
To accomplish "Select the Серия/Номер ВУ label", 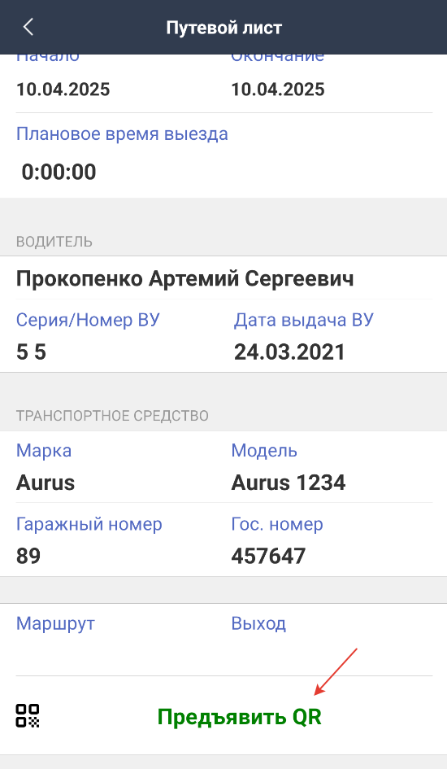I will 88,321.
